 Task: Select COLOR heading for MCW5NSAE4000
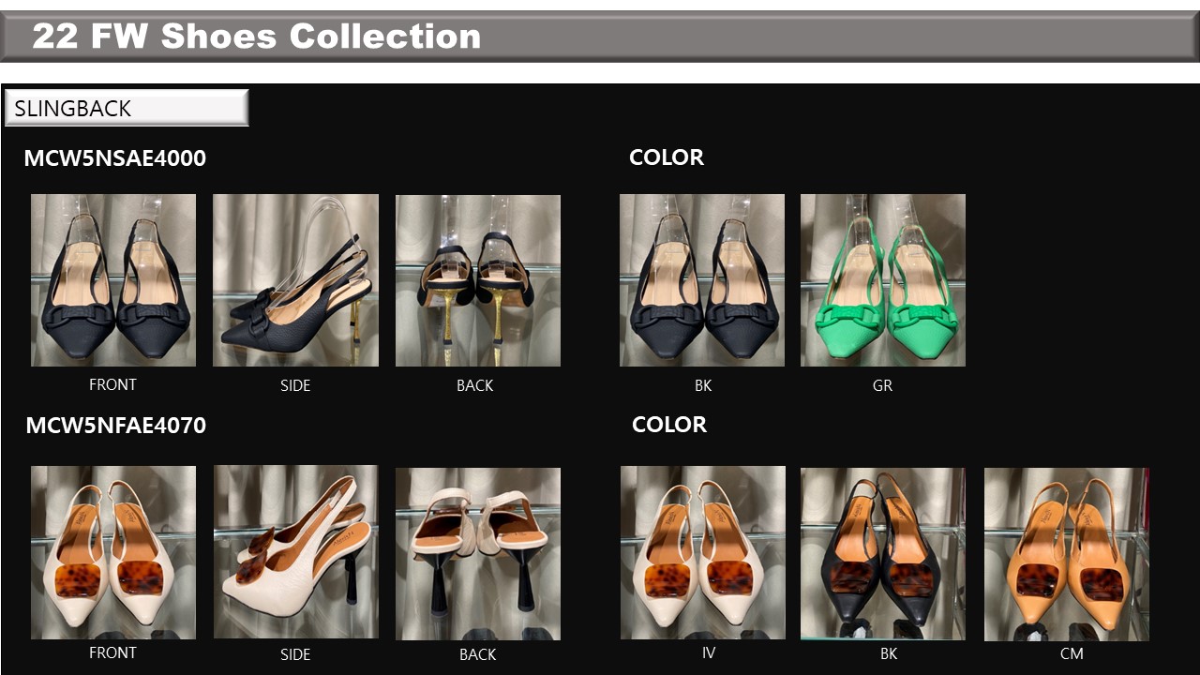[667, 157]
